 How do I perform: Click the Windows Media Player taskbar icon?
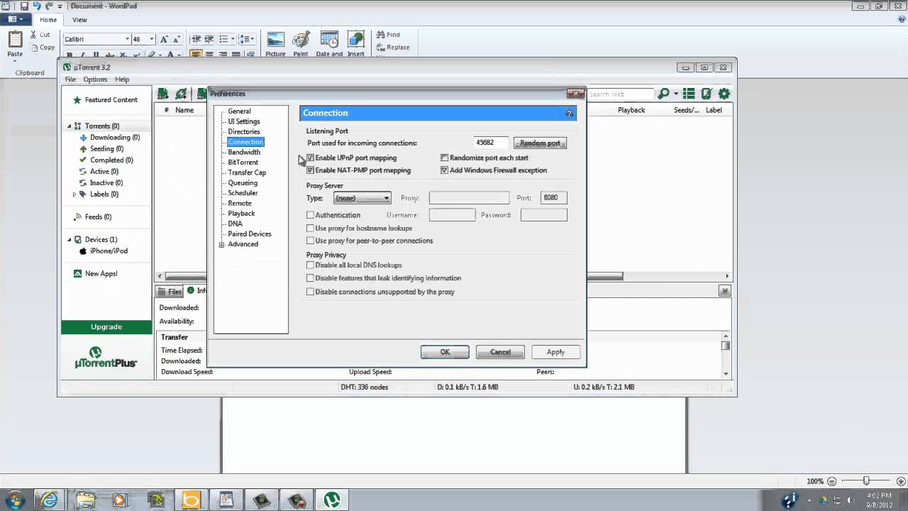click(120, 500)
